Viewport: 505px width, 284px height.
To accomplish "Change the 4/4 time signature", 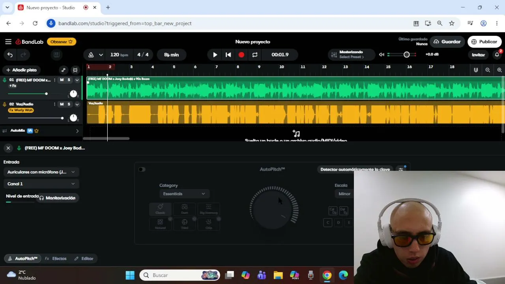I will (143, 55).
